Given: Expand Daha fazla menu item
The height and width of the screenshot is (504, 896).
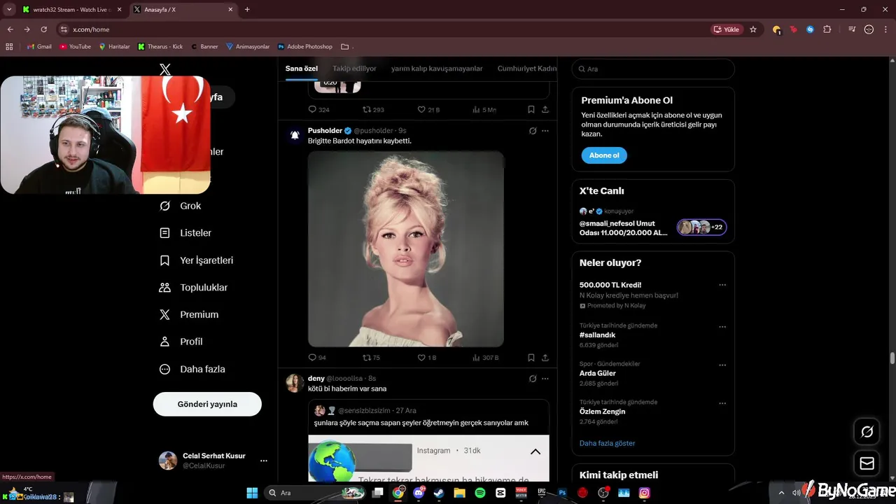Looking at the screenshot, I should [x=192, y=369].
